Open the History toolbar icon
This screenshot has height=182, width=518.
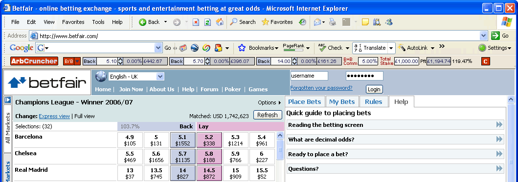[x=302, y=22]
